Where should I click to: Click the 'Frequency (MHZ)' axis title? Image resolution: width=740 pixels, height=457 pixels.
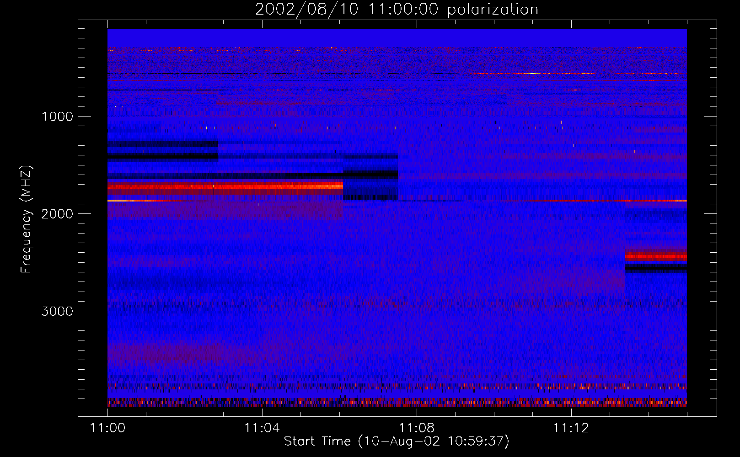[26, 219]
